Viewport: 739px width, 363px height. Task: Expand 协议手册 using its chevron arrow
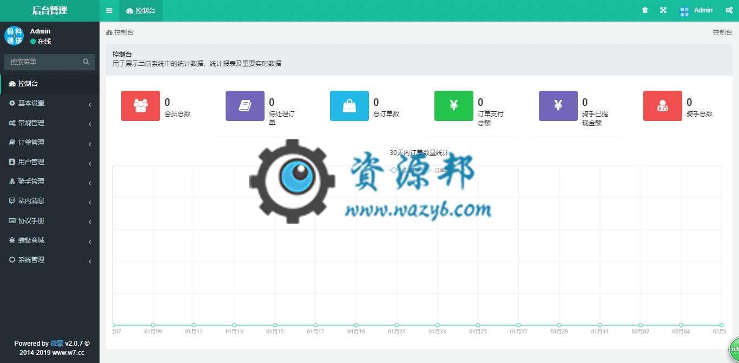90,221
